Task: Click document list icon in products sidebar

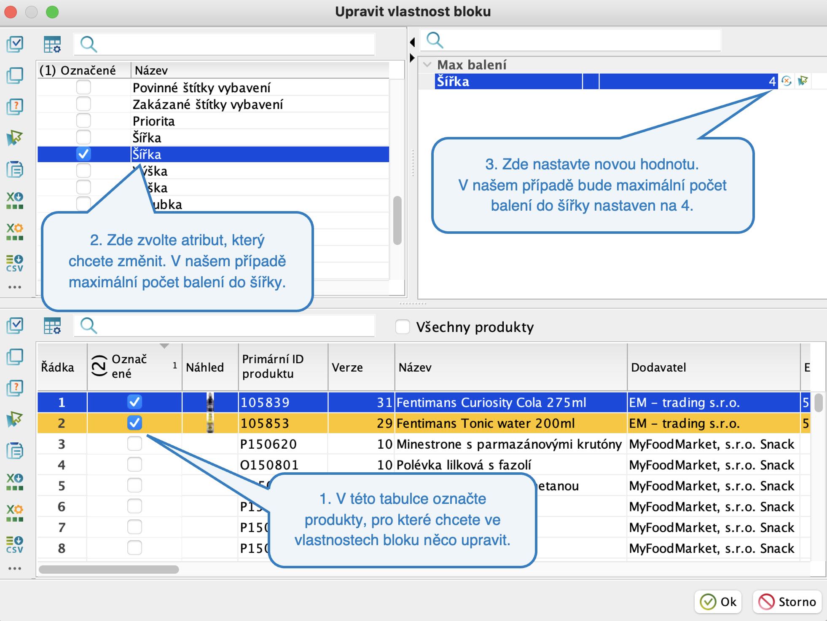Action: click(15, 451)
